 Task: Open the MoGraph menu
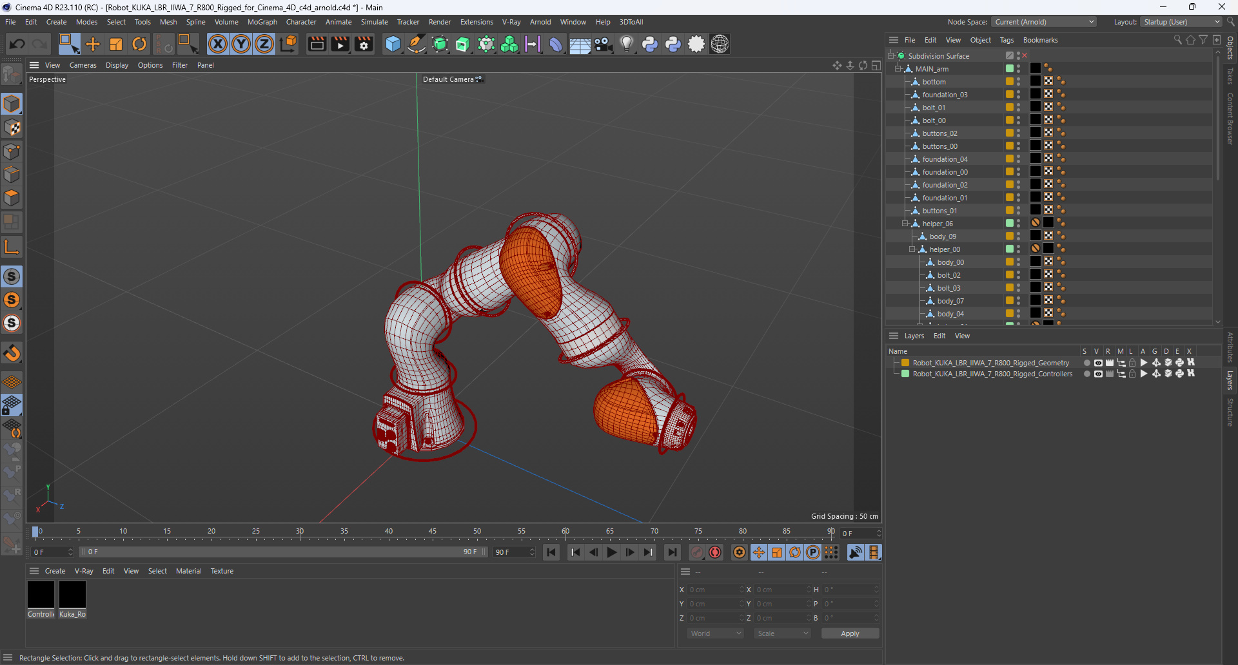262,22
